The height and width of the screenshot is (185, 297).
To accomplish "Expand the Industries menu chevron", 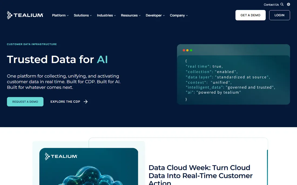I will click(x=115, y=16).
